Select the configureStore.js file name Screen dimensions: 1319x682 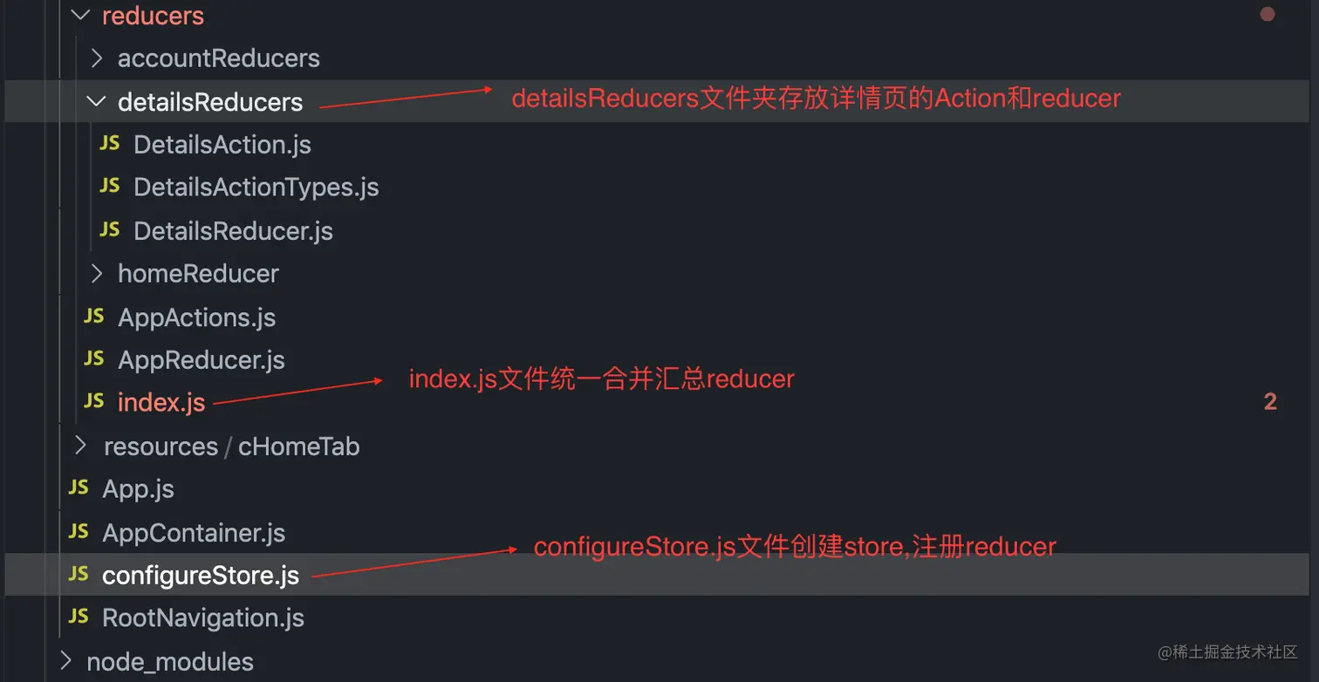[200, 576]
